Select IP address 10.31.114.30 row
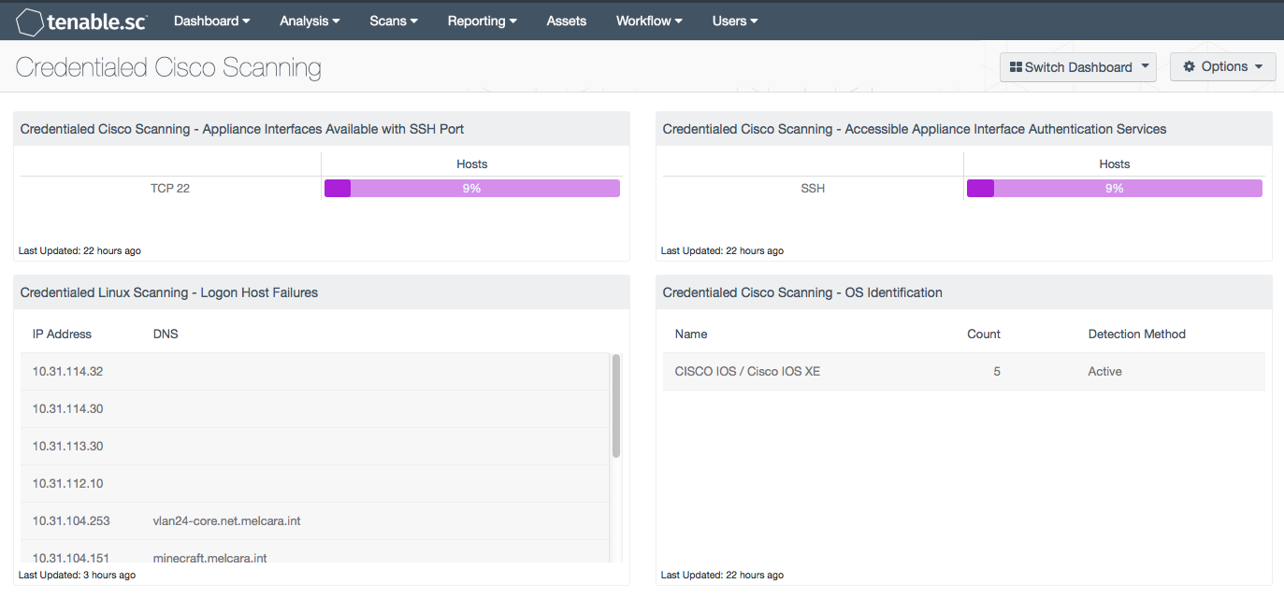Screen dimensions: 1284x612 [x=315, y=409]
